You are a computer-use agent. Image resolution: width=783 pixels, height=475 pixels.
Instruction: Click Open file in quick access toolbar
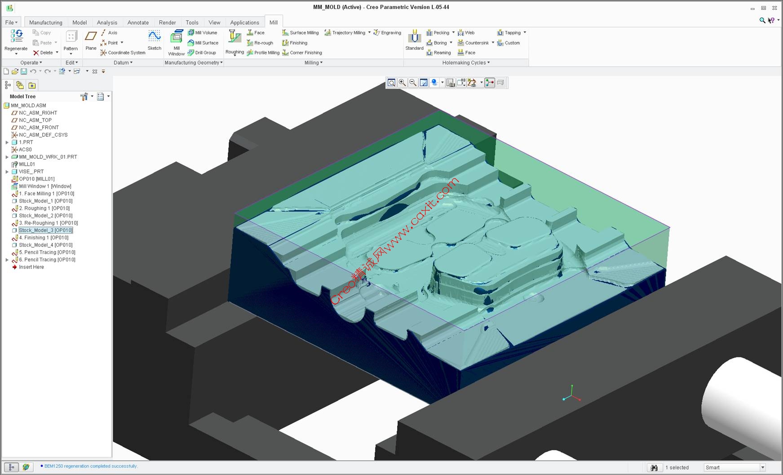[15, 71]
